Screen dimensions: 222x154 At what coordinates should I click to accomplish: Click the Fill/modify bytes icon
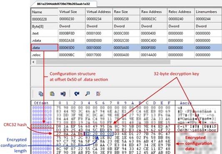tap(98, 94)
